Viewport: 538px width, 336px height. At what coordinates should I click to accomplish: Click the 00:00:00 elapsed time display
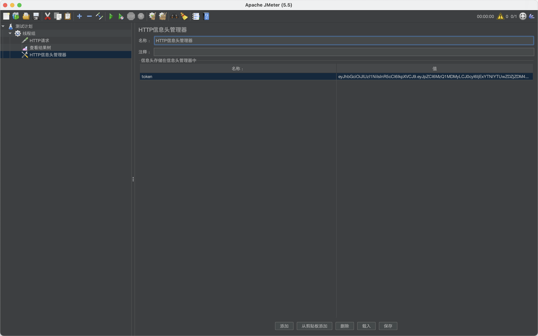(x=485, y=16)
